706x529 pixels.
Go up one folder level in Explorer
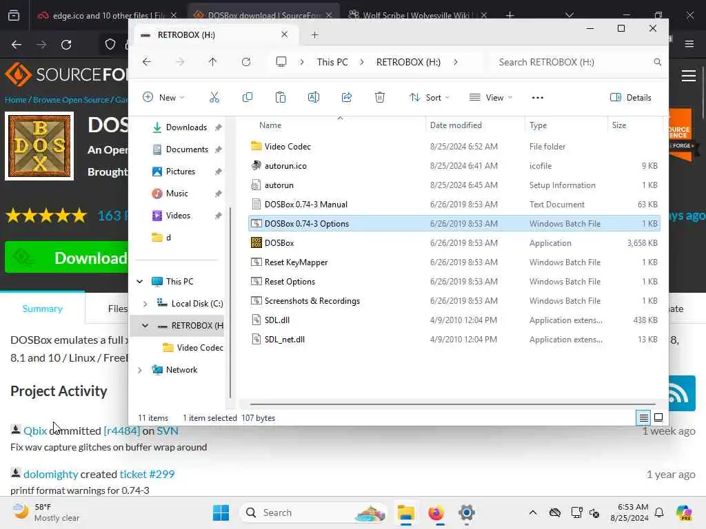[212, 62]
